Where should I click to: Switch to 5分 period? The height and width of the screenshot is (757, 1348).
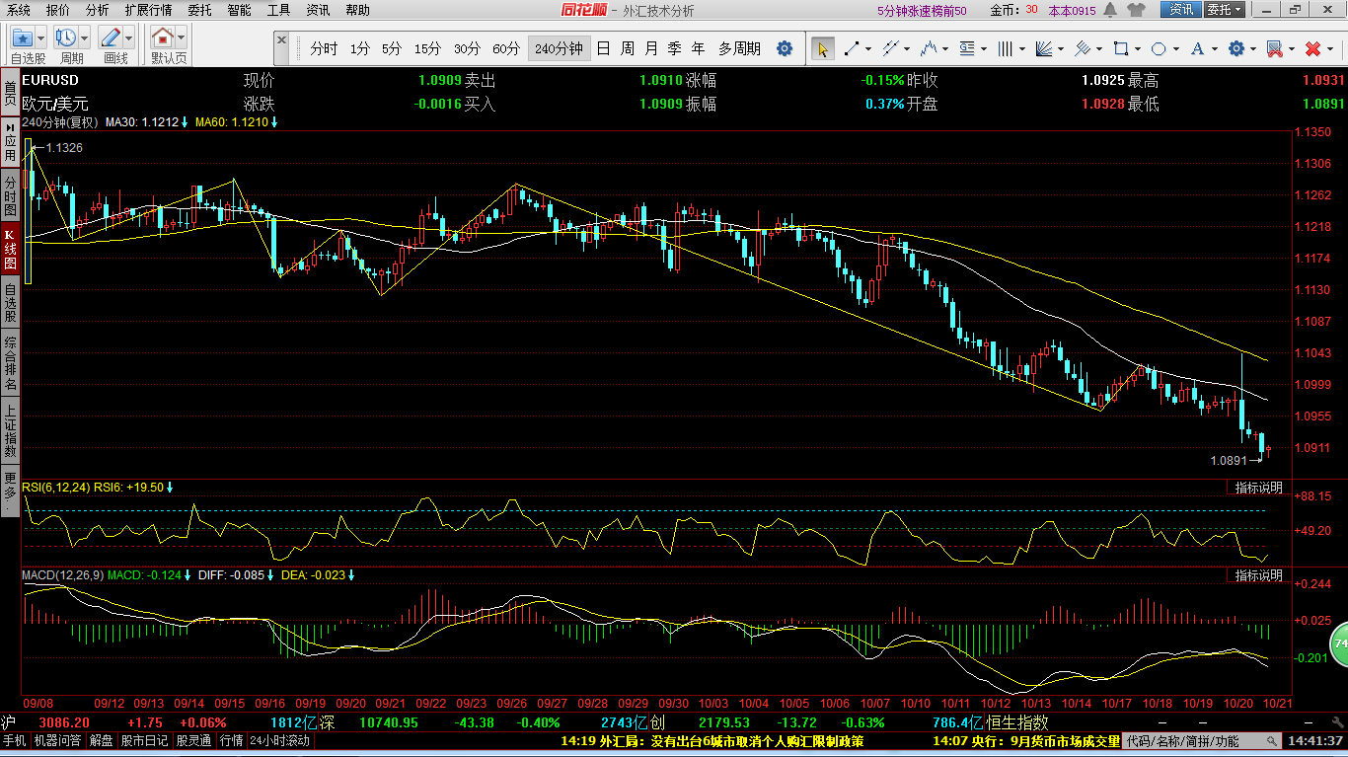pyautogui.click(x=392, y=48)
